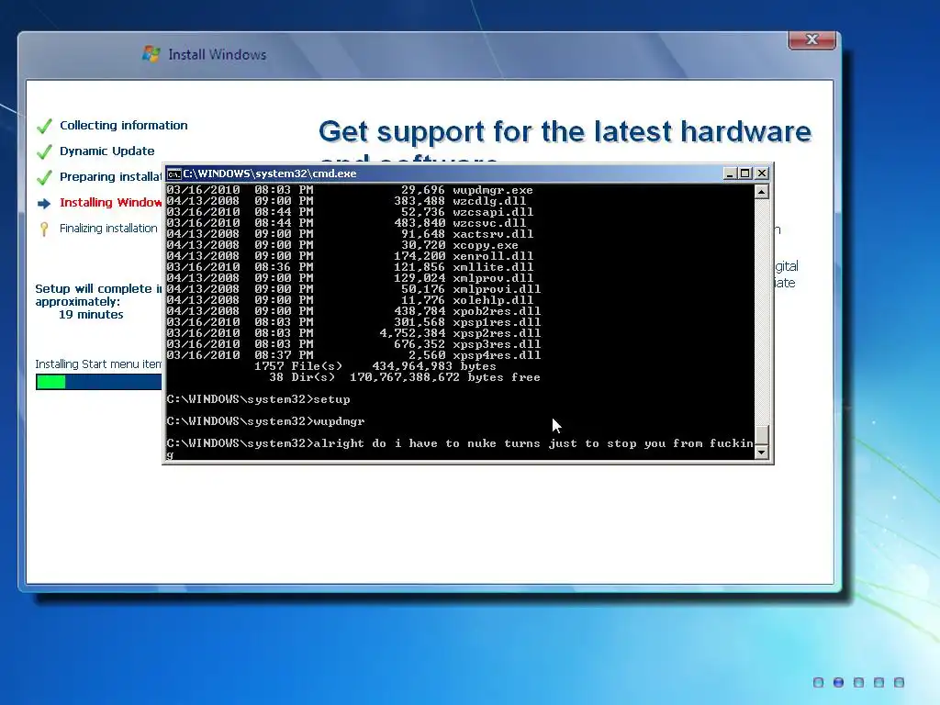Screen dimensions: 940x705
Task: Click the Finalizing installation step label
Action: click(x=108, y=229)
